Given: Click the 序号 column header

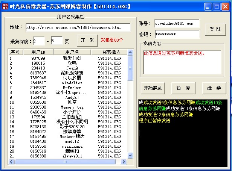Looking at the screenshot, I should point(15,52).
